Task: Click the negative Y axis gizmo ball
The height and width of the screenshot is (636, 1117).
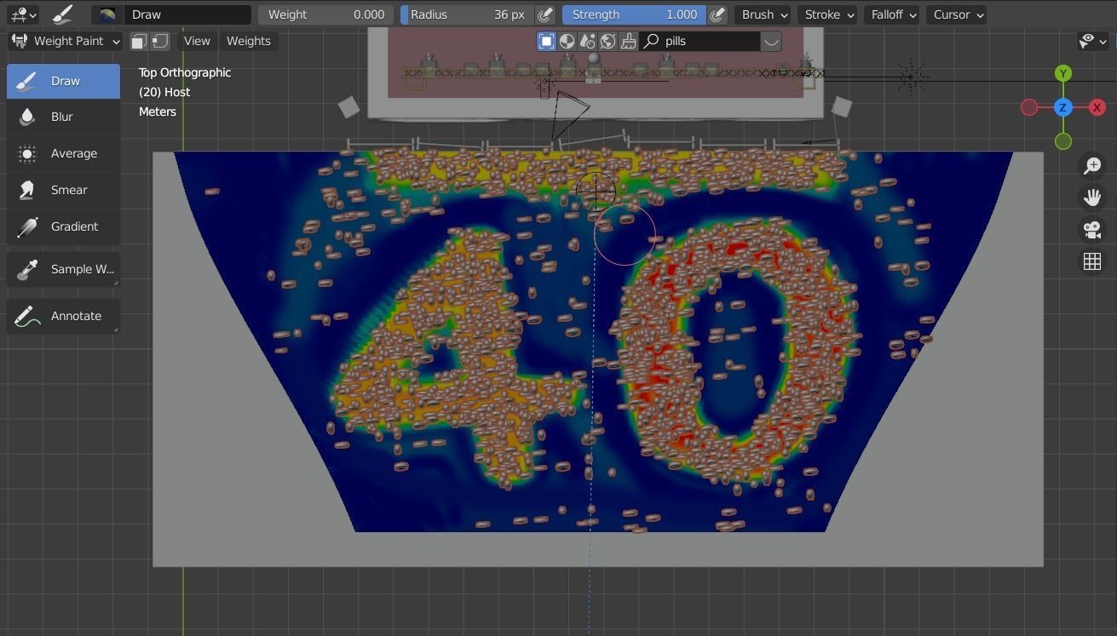Action: click(x=1063, y=141)
